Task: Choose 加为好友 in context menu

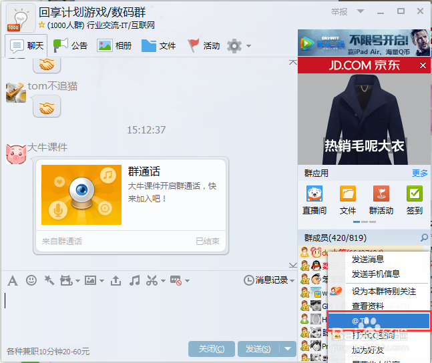Action: pos(368,350)
